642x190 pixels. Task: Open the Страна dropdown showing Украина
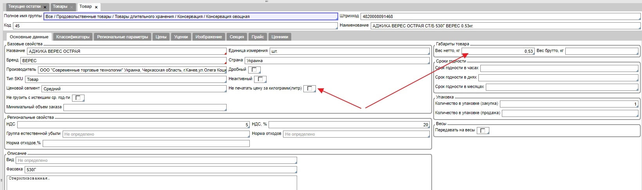pos(337,61)
